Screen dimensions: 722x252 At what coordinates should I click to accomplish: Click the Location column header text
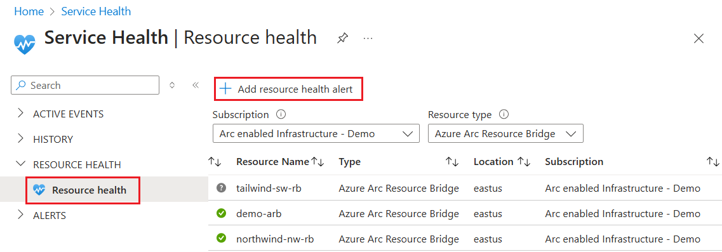[493, 162]
